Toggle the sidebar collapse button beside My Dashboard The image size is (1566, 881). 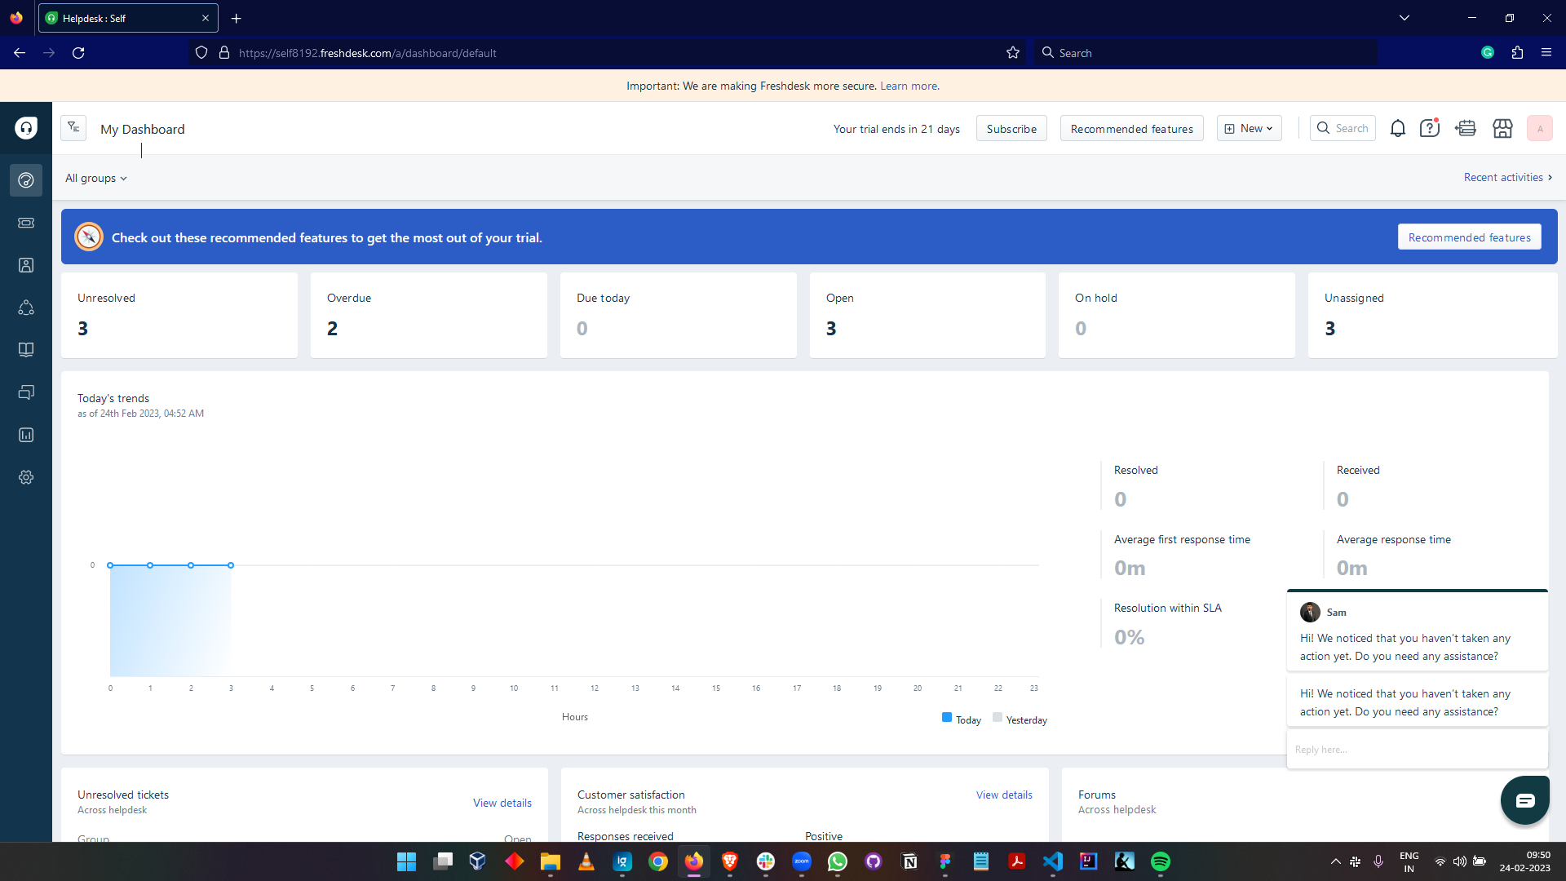pos(73,128)
